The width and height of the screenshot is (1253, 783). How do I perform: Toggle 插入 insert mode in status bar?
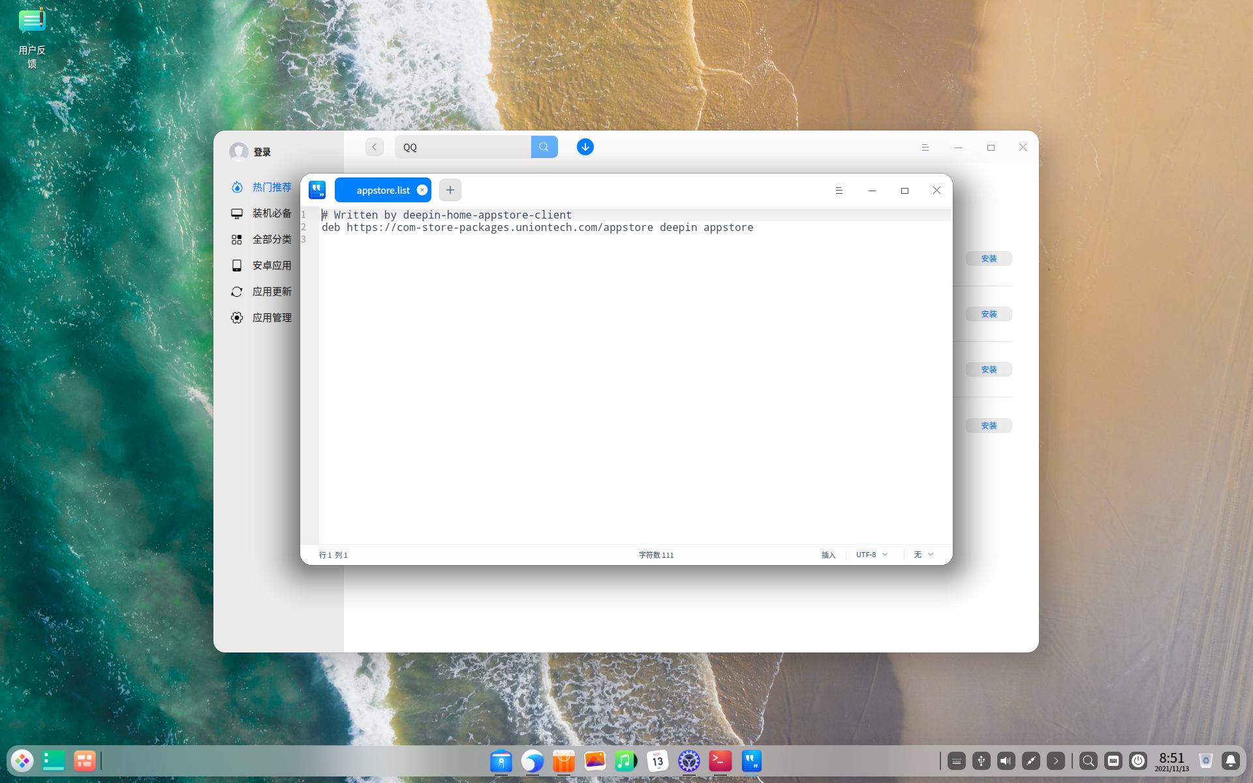click(828, 555)
